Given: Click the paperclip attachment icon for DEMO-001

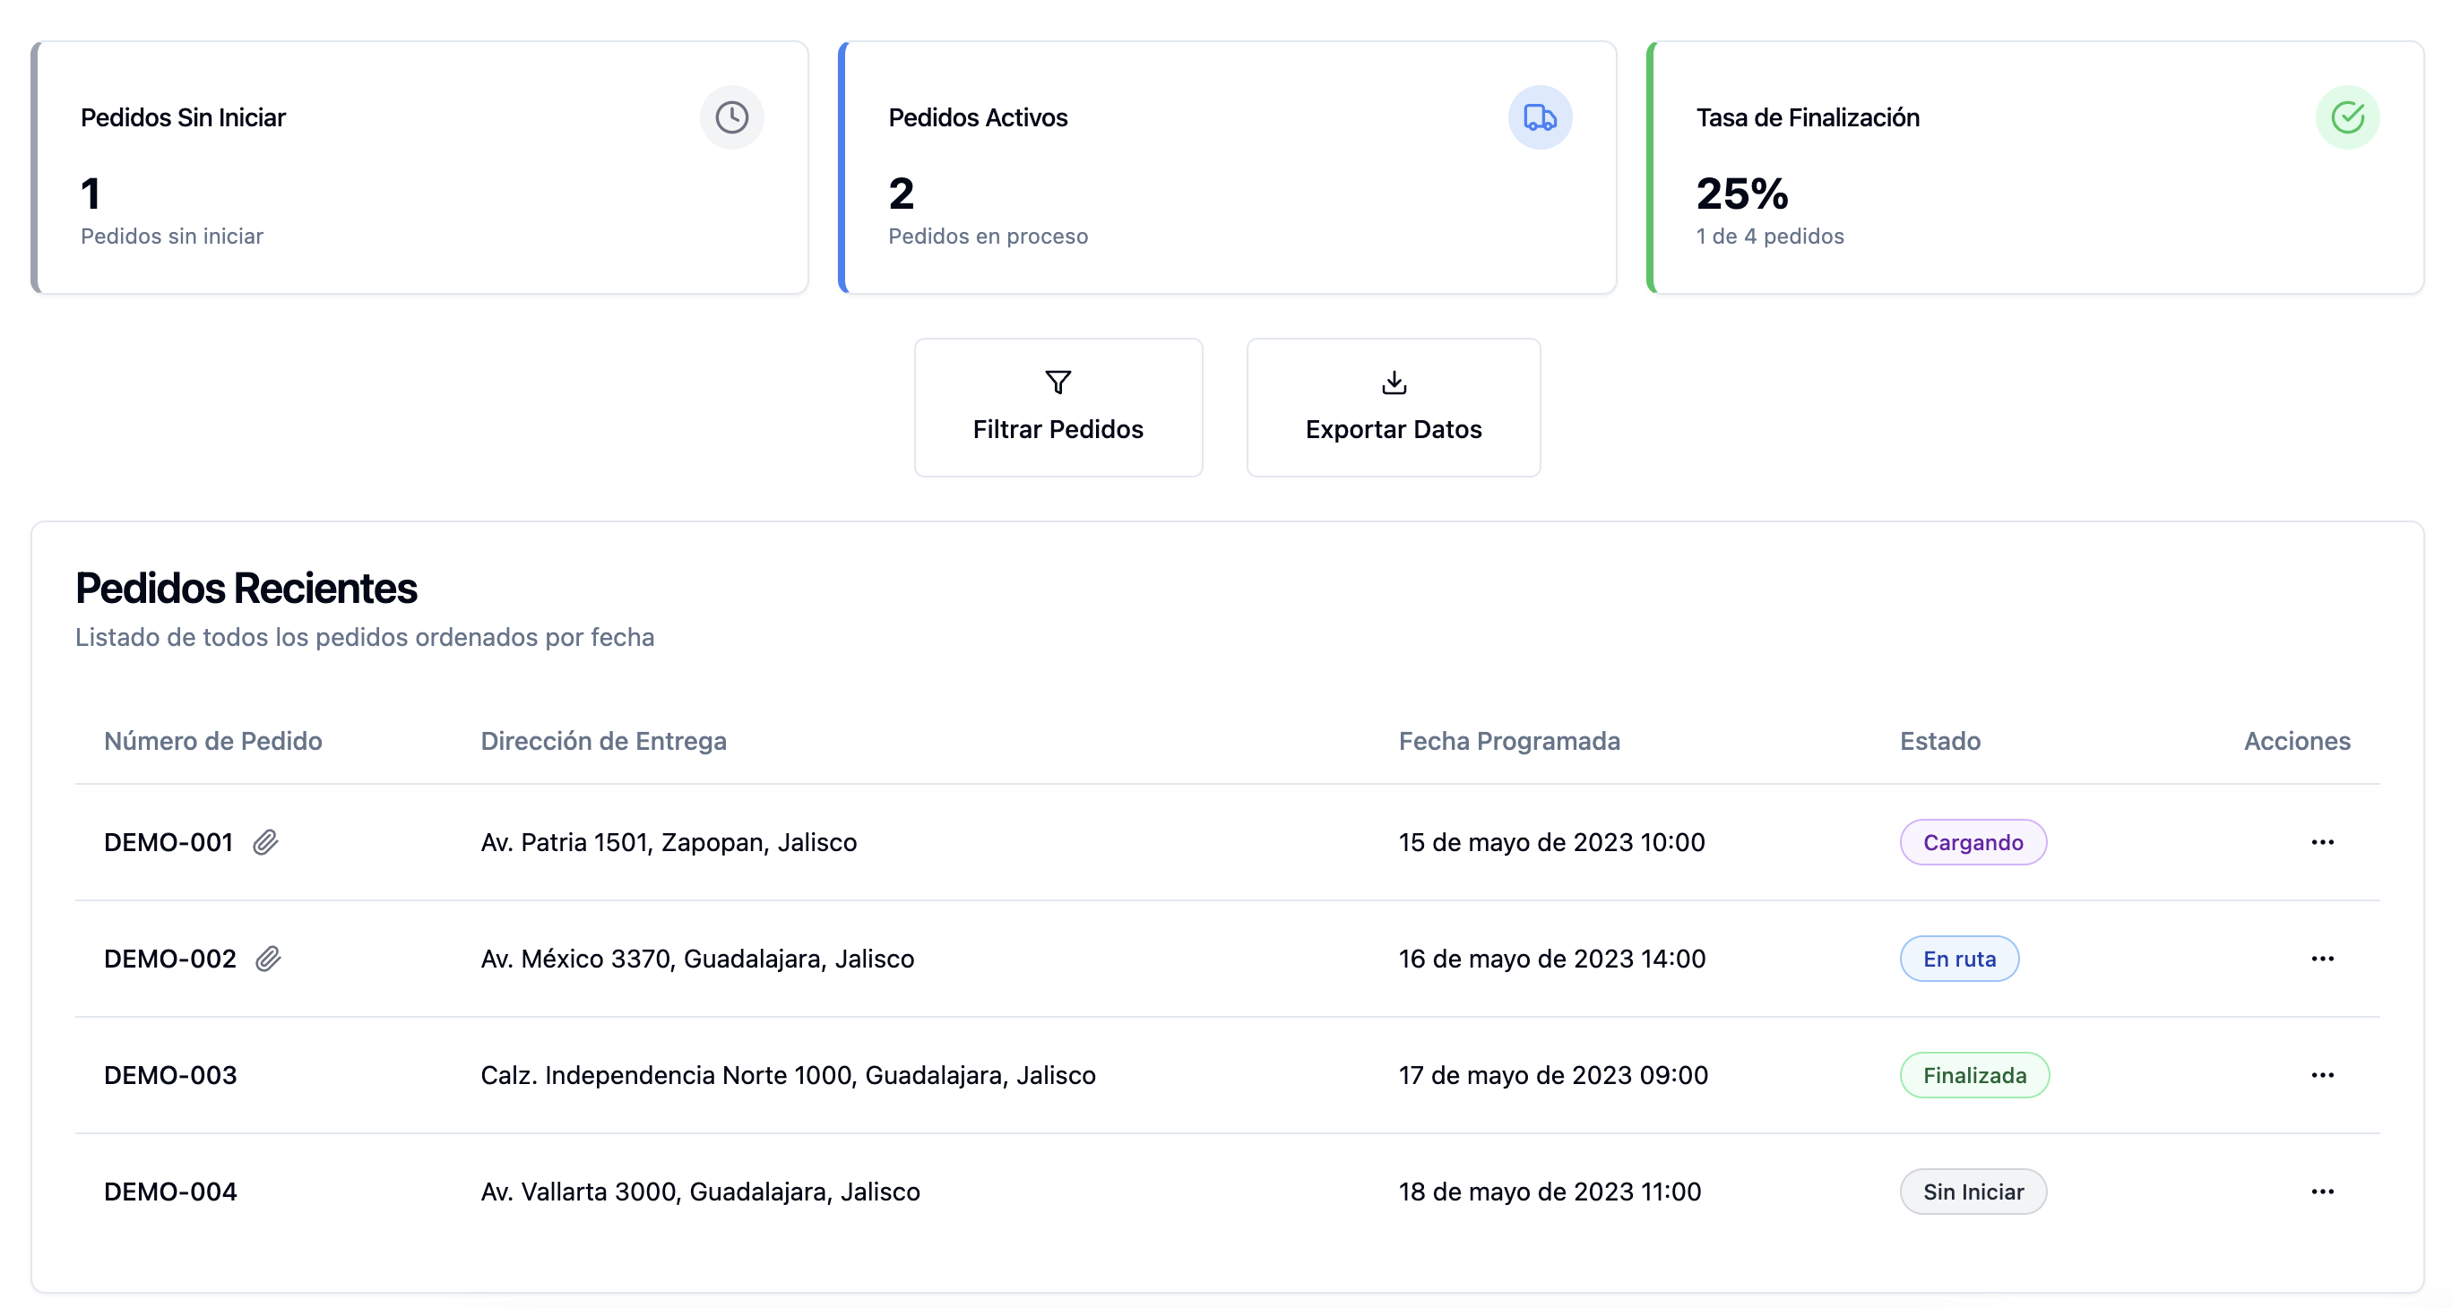Looking at the screenshot, I should pos(265,842).
